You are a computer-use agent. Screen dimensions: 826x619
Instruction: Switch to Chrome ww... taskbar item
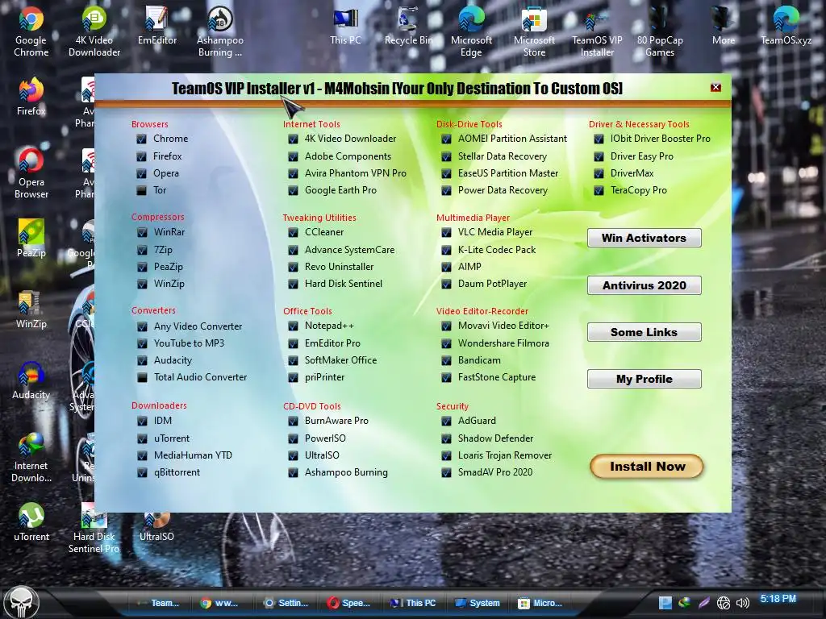click(x=219, y=603)
